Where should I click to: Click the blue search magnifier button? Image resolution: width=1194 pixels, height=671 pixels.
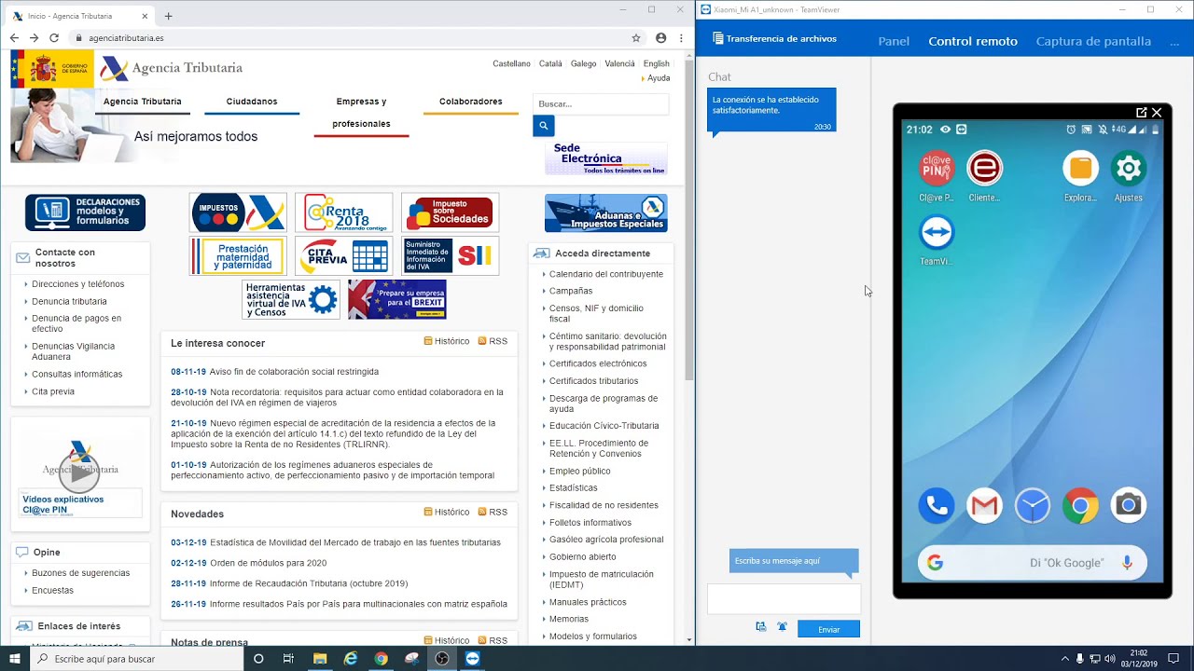coord(544,126)
